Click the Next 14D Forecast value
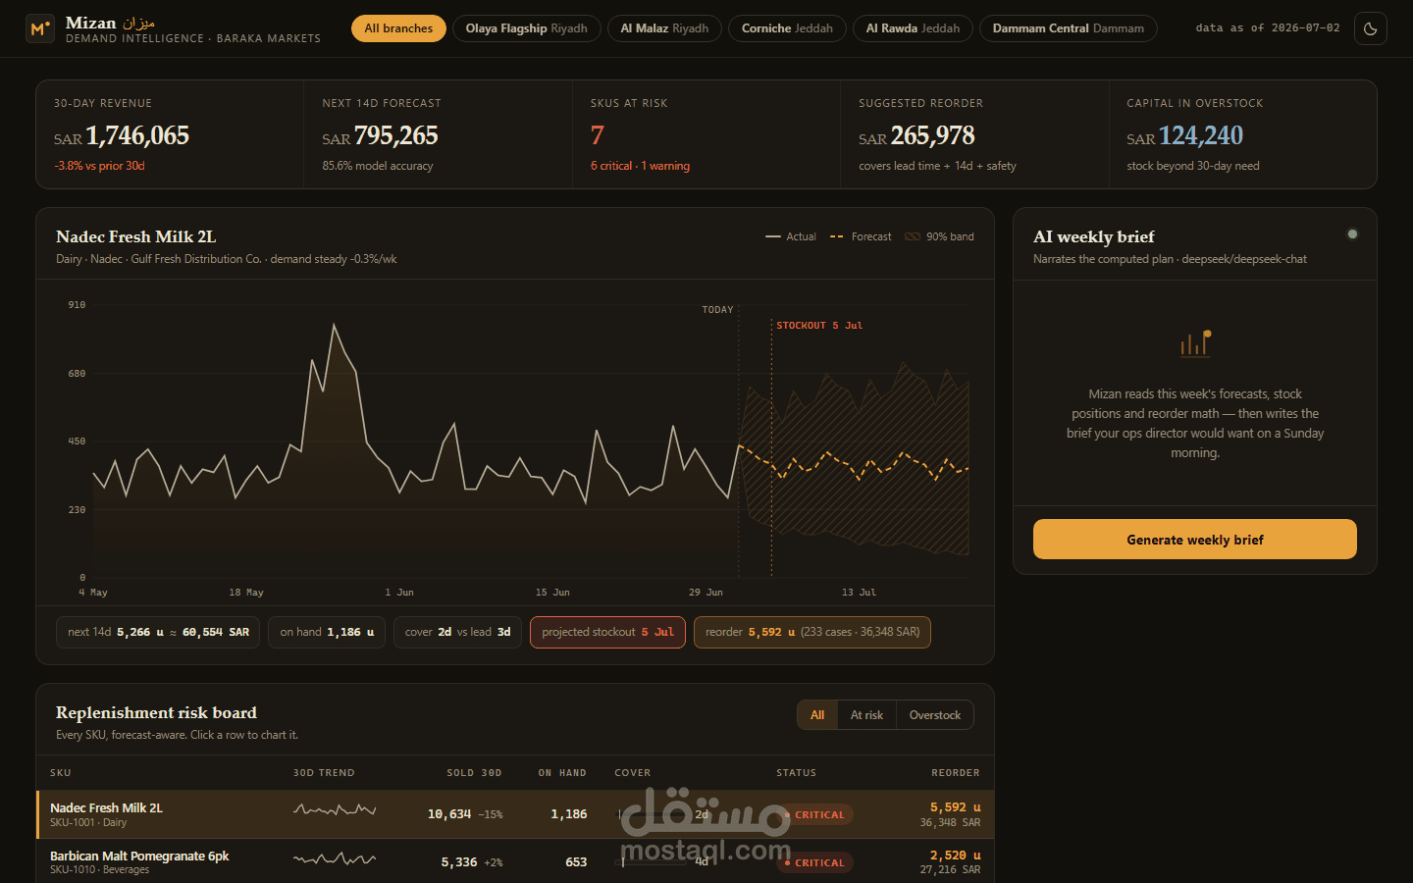1413x883 pixels. pos(380,135)
